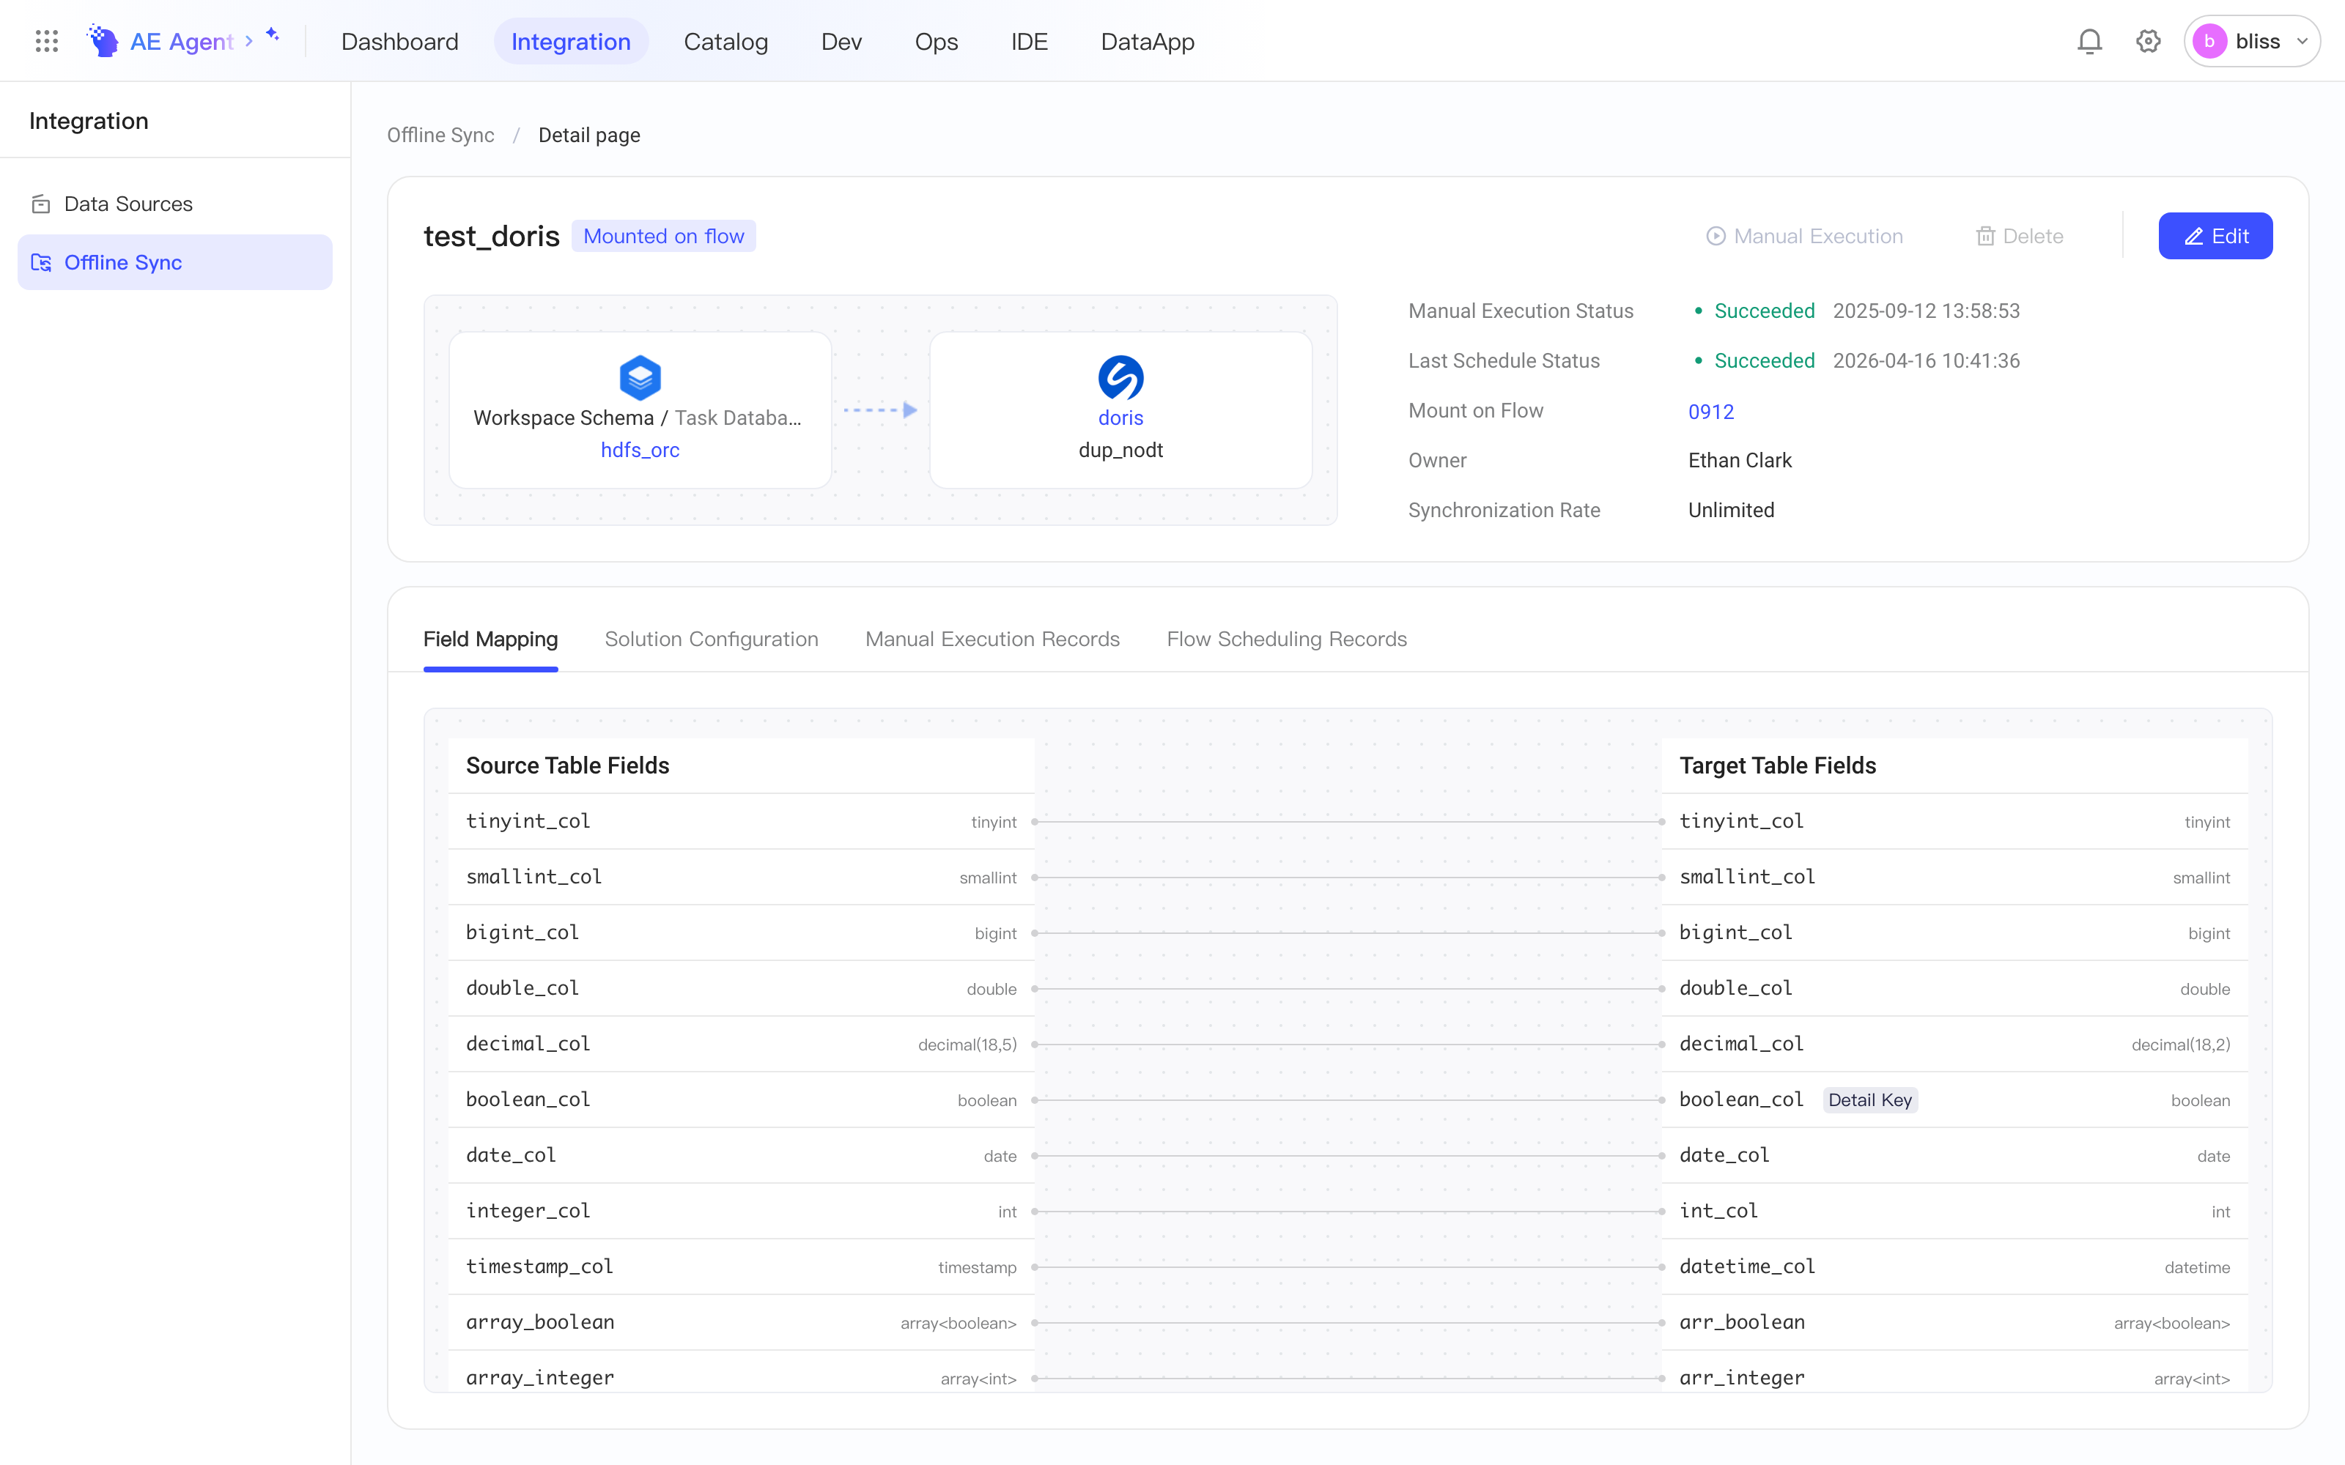Go back via Offline Sync breadcrumb

pyautogui.click(x=440, y=135)
